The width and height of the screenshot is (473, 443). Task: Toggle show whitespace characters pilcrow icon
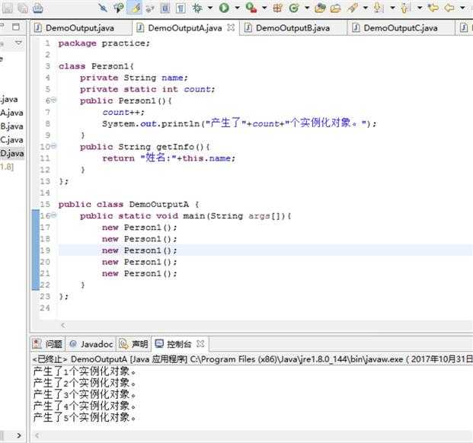(181, 8)
